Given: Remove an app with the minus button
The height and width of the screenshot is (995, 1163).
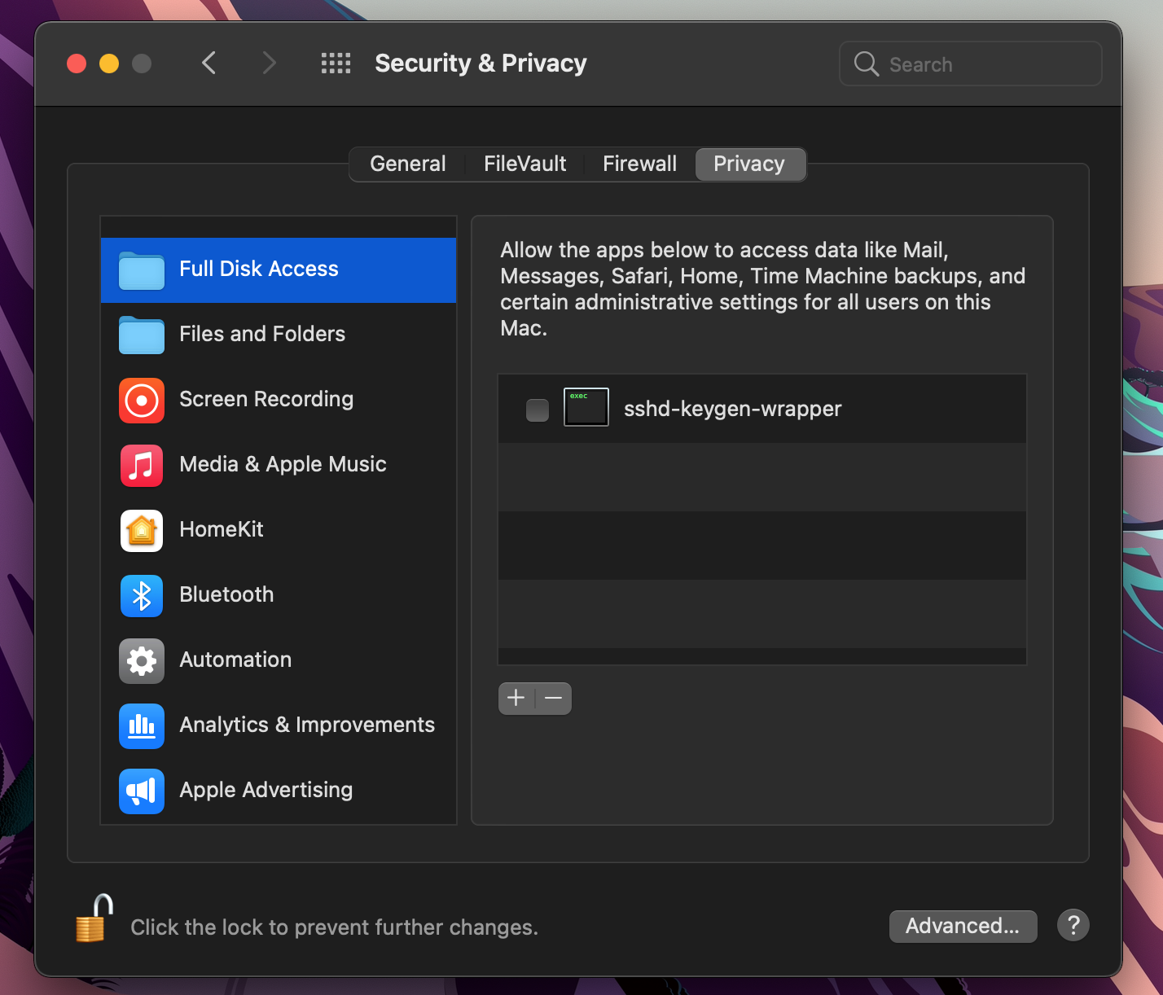Looking at the screenshot, I should [x=554, y=698].
